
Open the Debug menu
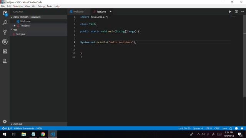41,6
